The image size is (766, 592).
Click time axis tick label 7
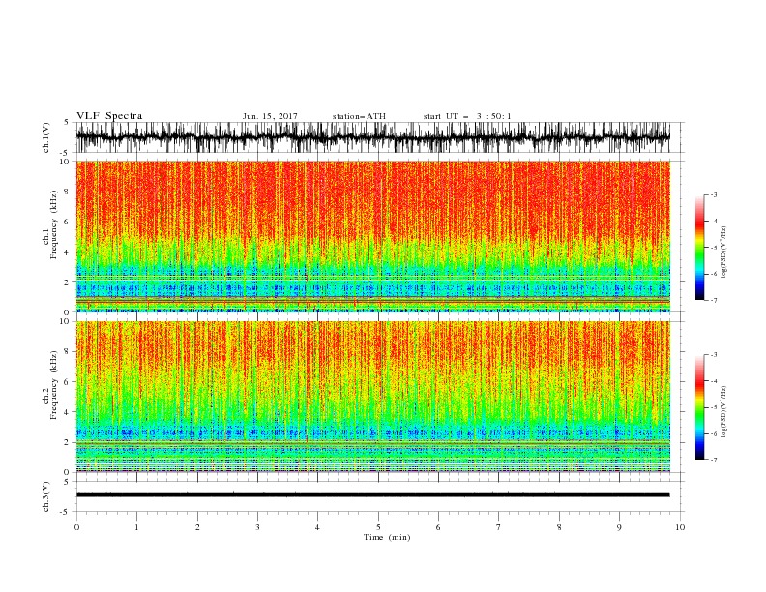click(x=499, y=527)
